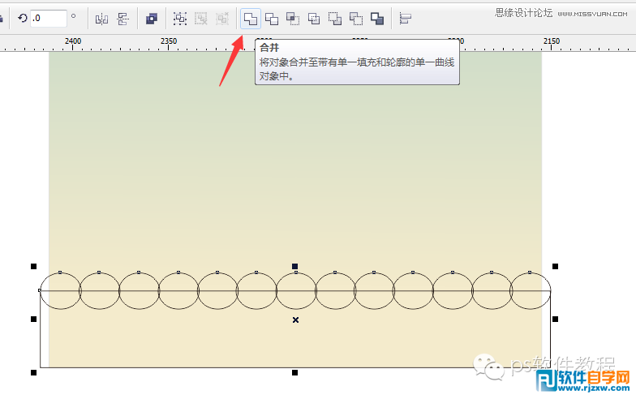Click the Weld (合并) shaping button
The image size is (636, 399).
click(250, 19)
